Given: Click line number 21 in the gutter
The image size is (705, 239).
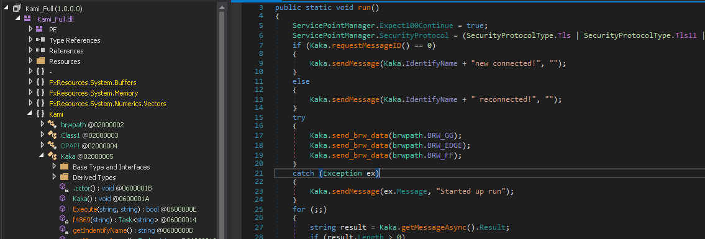Looking at the screenshot, I should [258, 173].
